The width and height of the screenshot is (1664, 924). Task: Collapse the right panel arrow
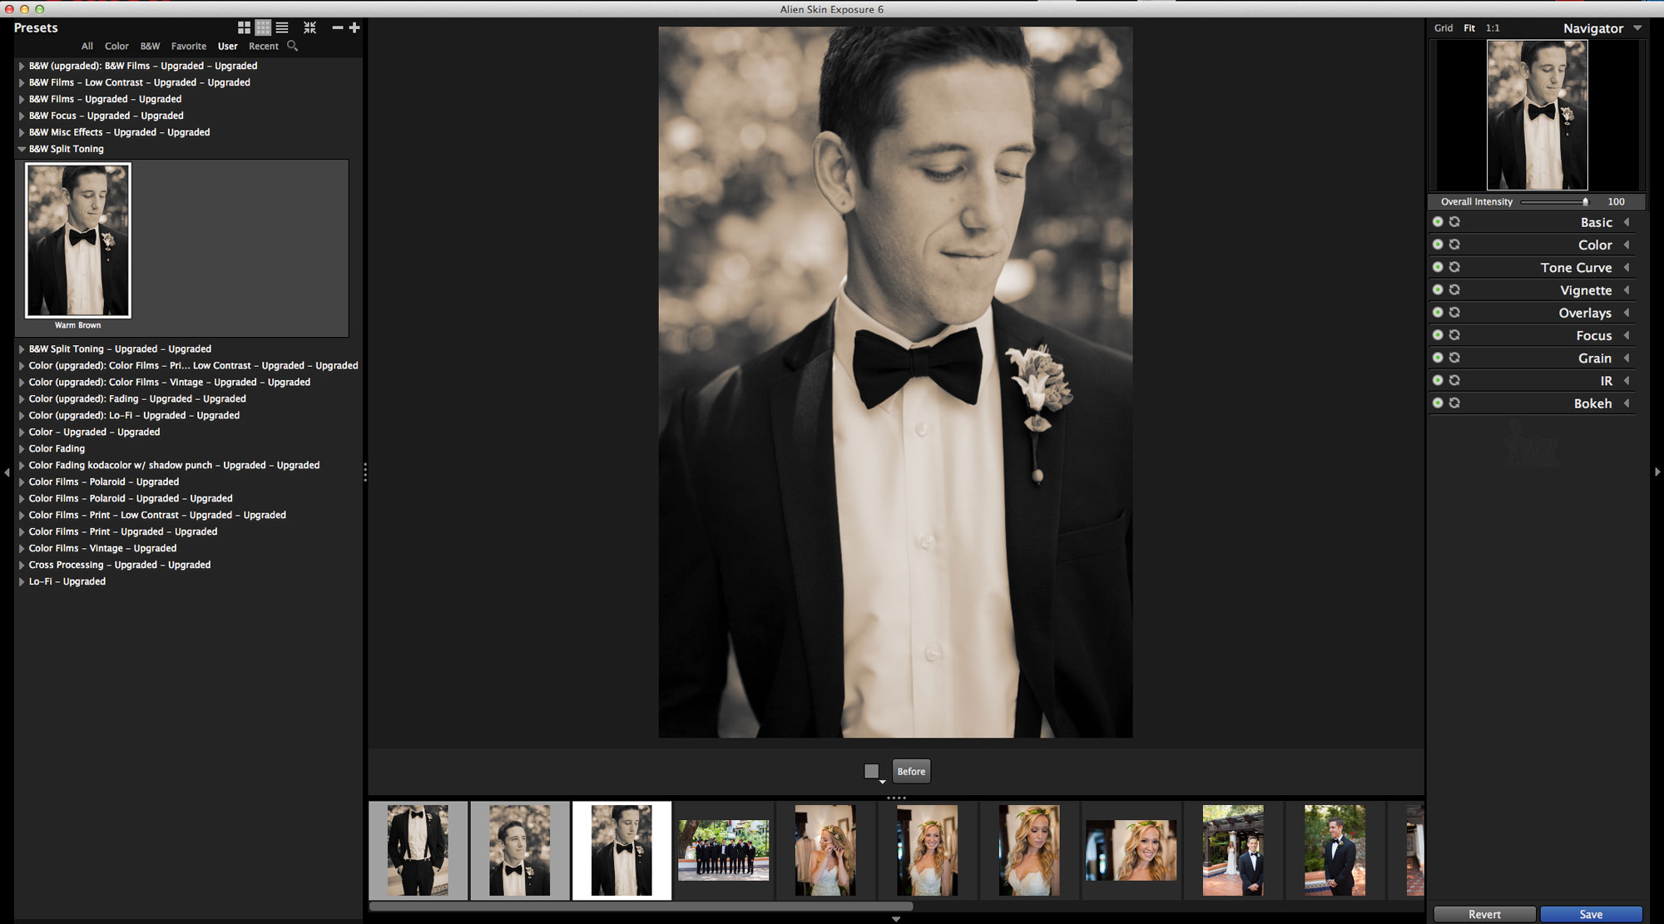coord(1657,472)
